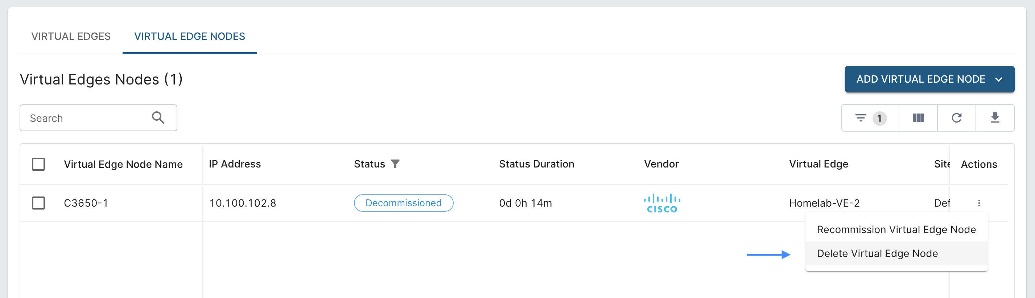Toggle the select-all checkbox in header
This screenshot has width=1035, height=298.
coord(38,164)
